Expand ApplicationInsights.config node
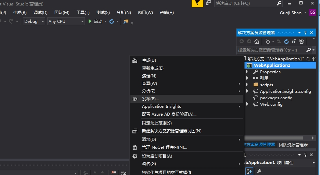 tap(247, 91)
